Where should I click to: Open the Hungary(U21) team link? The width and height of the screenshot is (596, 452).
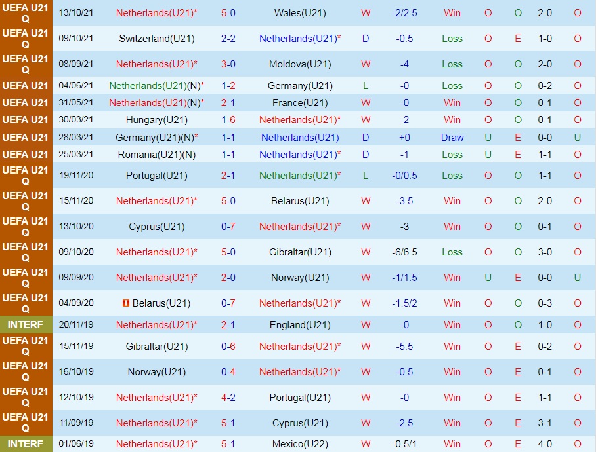[x=156, y=120]
